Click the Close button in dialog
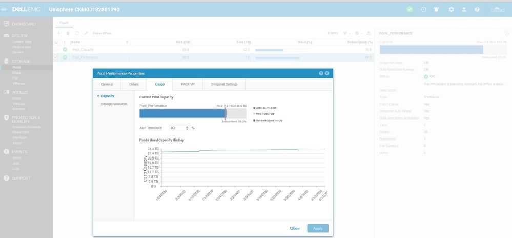512x238 pixels. 295,228
